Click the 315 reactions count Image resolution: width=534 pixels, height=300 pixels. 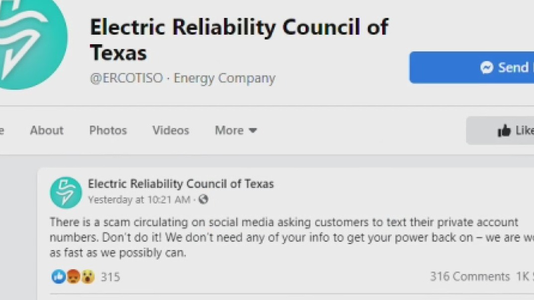(110, 277)
